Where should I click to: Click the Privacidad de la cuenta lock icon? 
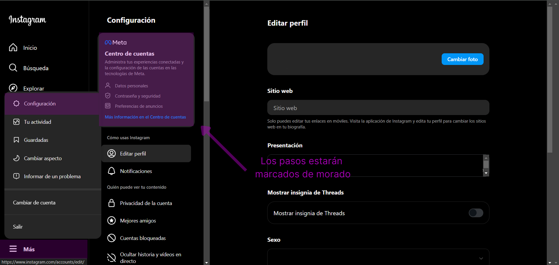point(112,203)
